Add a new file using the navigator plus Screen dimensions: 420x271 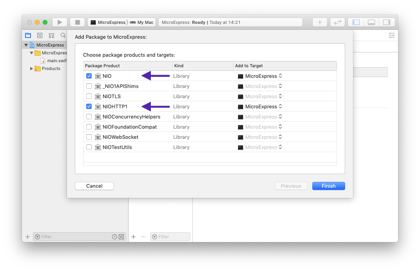tap(27, 237)
